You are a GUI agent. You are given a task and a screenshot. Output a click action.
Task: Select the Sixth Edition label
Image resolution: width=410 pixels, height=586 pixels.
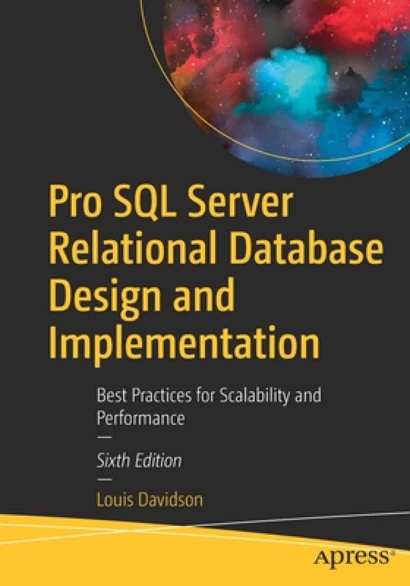(139, 461)
